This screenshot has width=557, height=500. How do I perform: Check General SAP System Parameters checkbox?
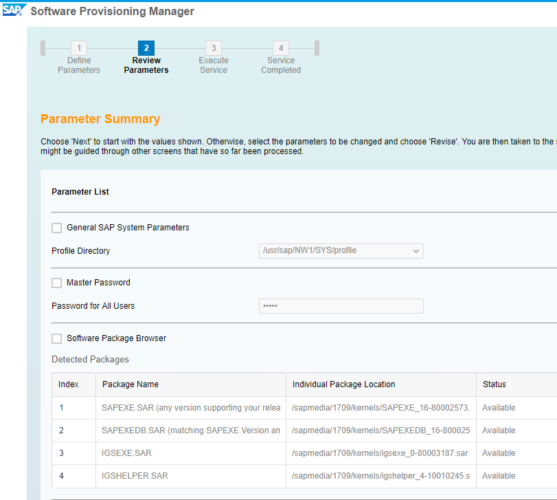[57, 228]
